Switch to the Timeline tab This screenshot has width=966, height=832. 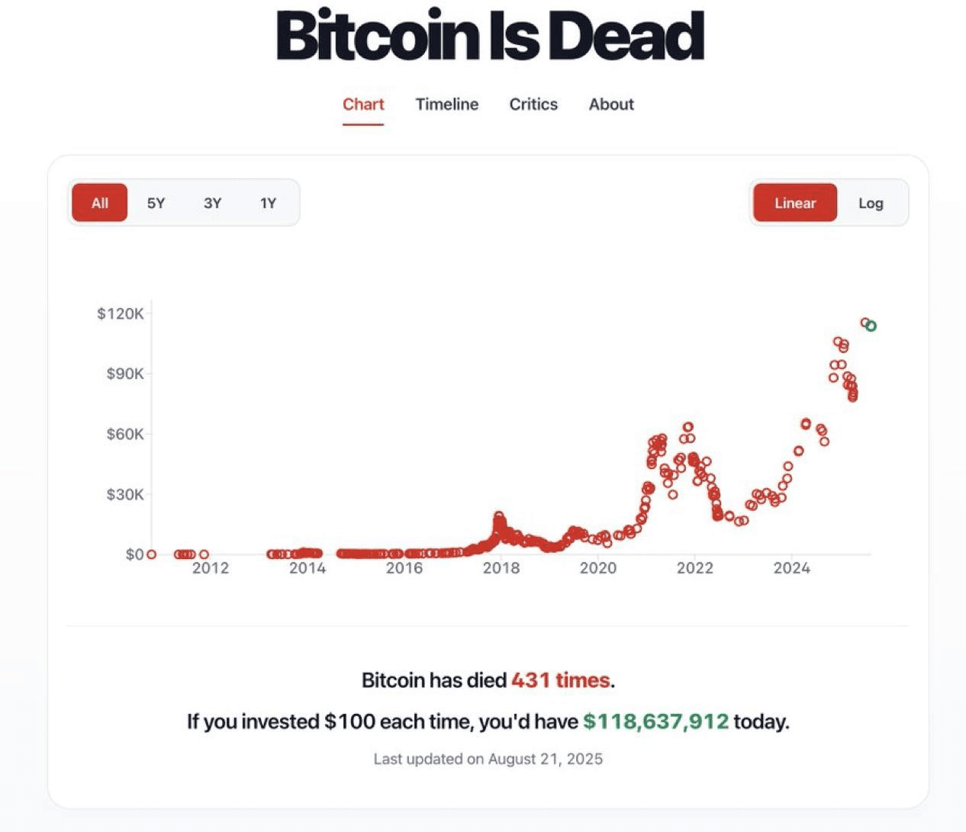[447, 104]
